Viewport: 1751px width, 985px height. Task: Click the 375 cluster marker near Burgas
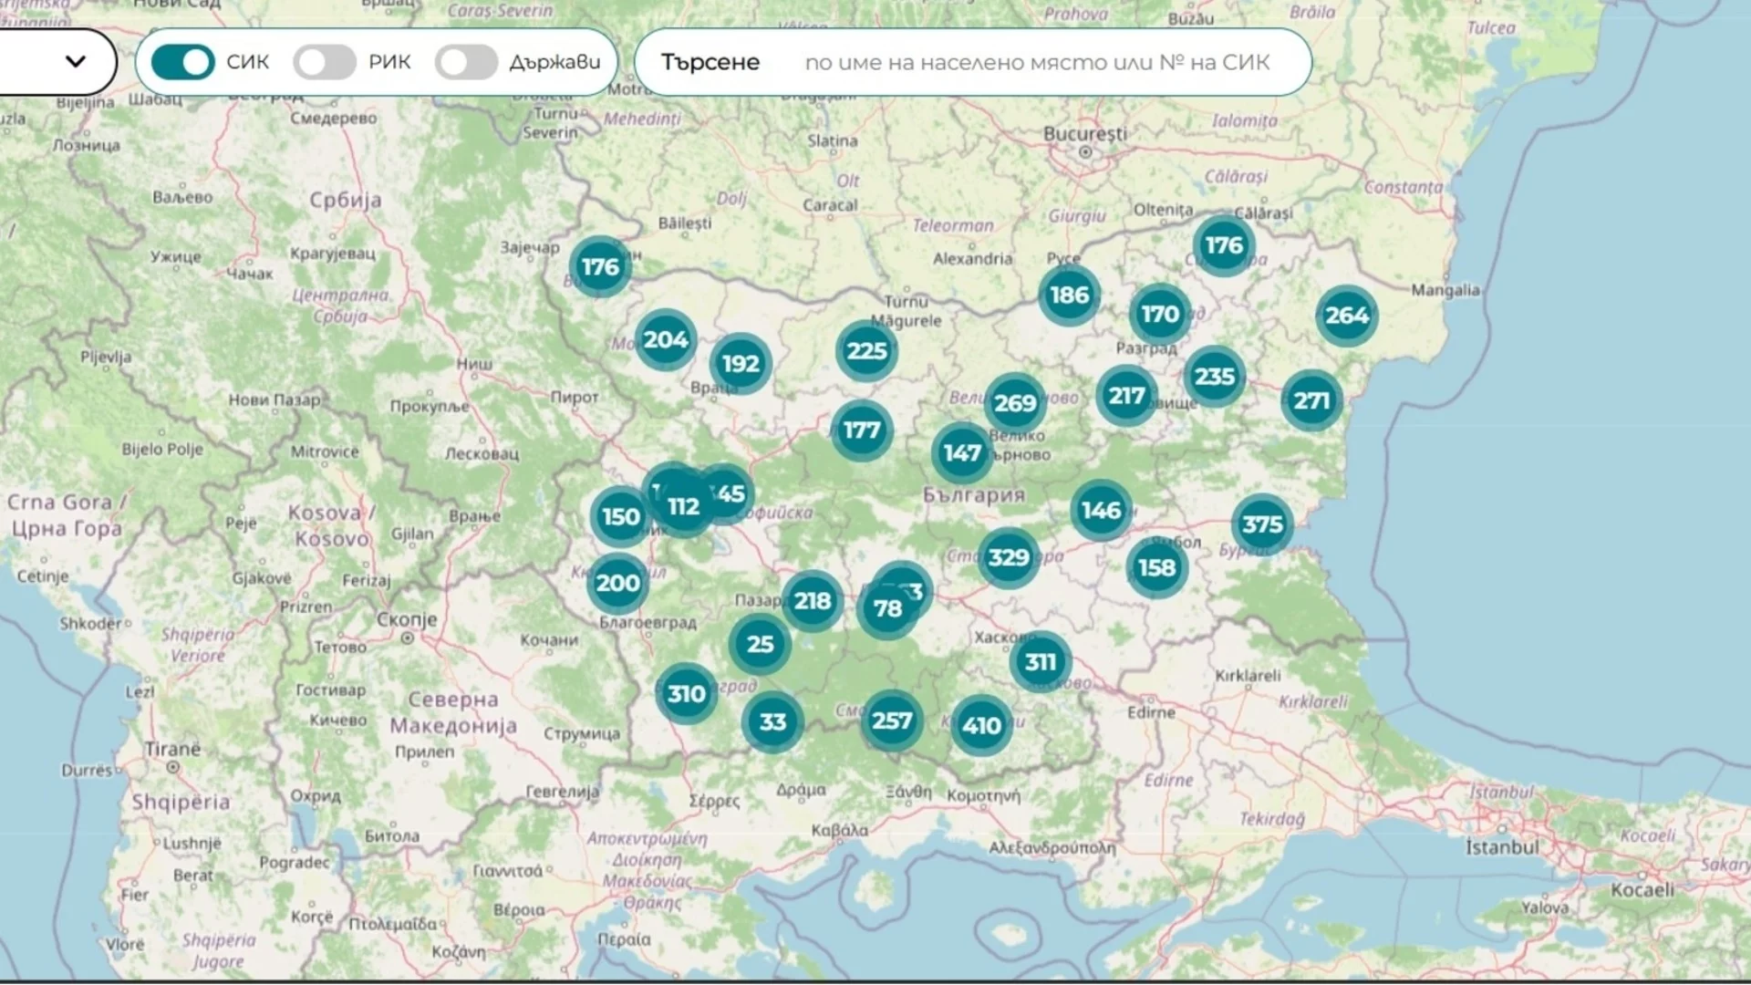[x=1262, y=524]
